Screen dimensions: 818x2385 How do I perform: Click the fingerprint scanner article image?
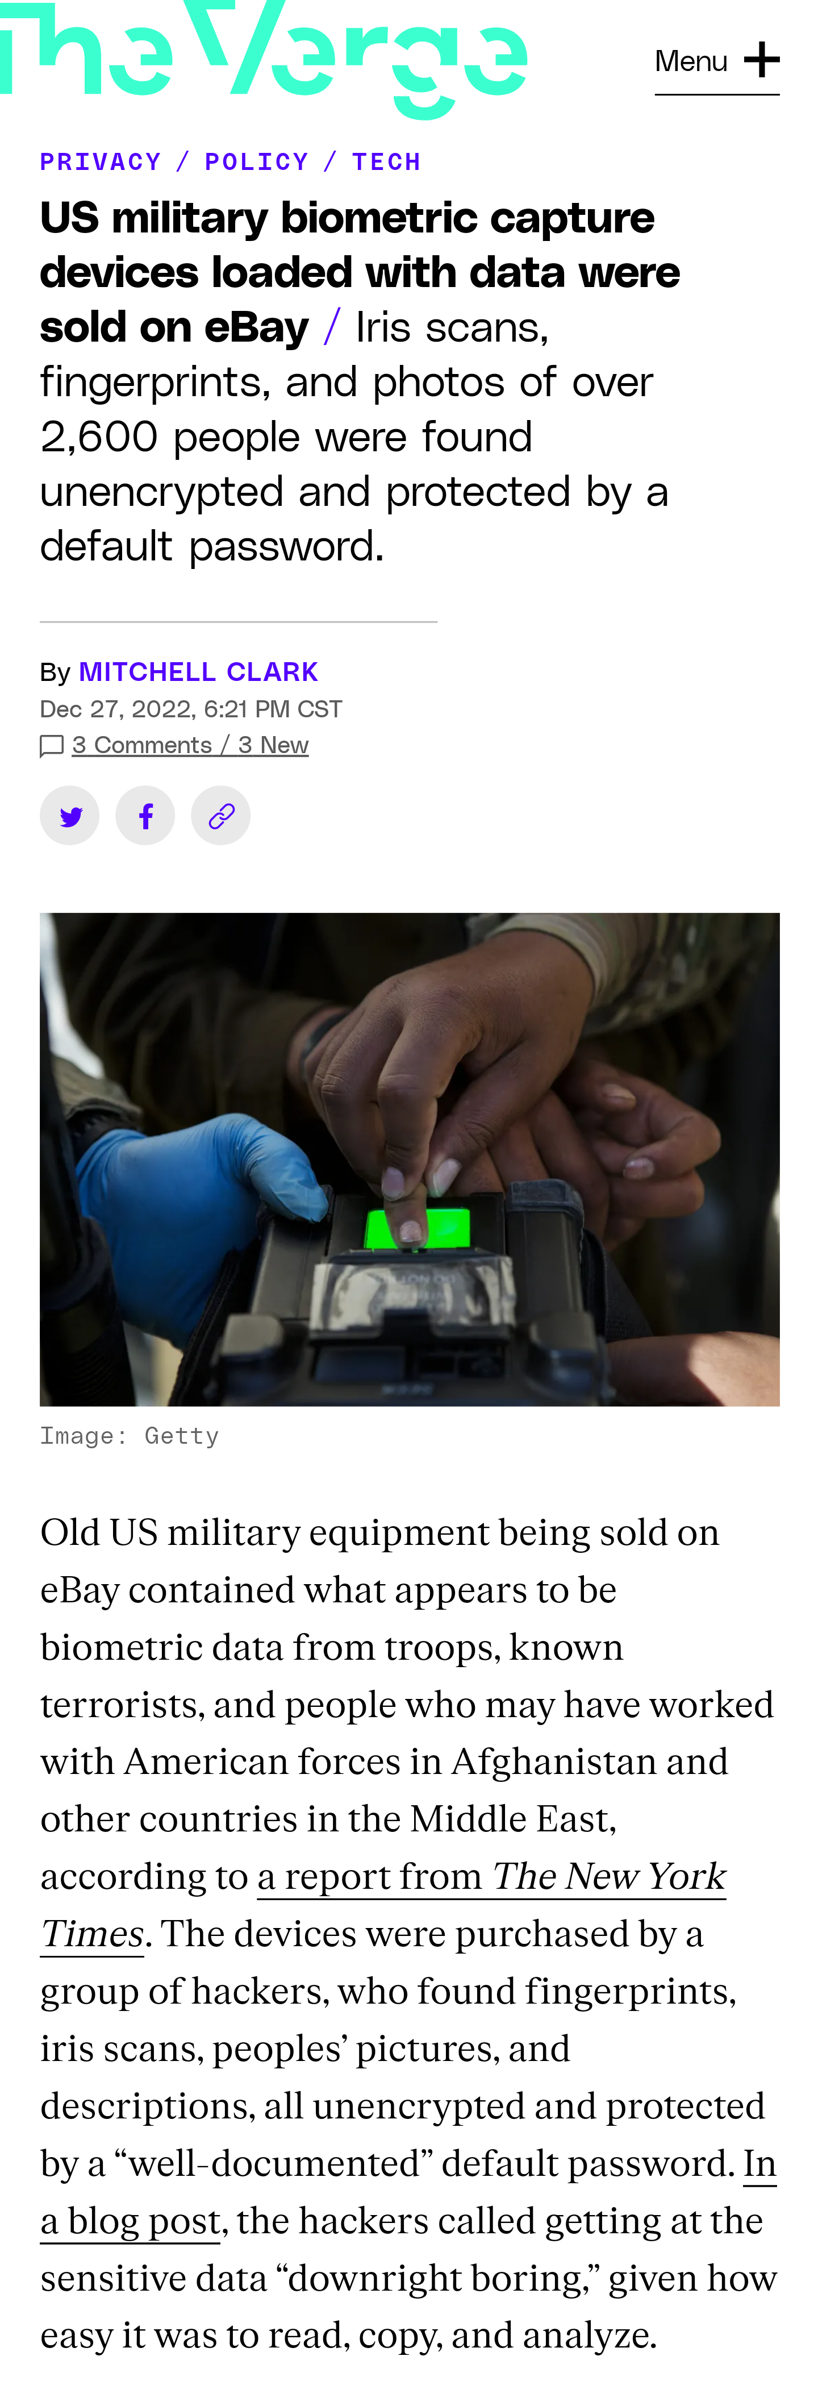pyautogui.click(x=409, y=1159)
